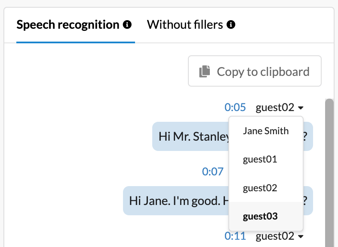Click the info icon beside Without fillers

click(x=231, y=25)
